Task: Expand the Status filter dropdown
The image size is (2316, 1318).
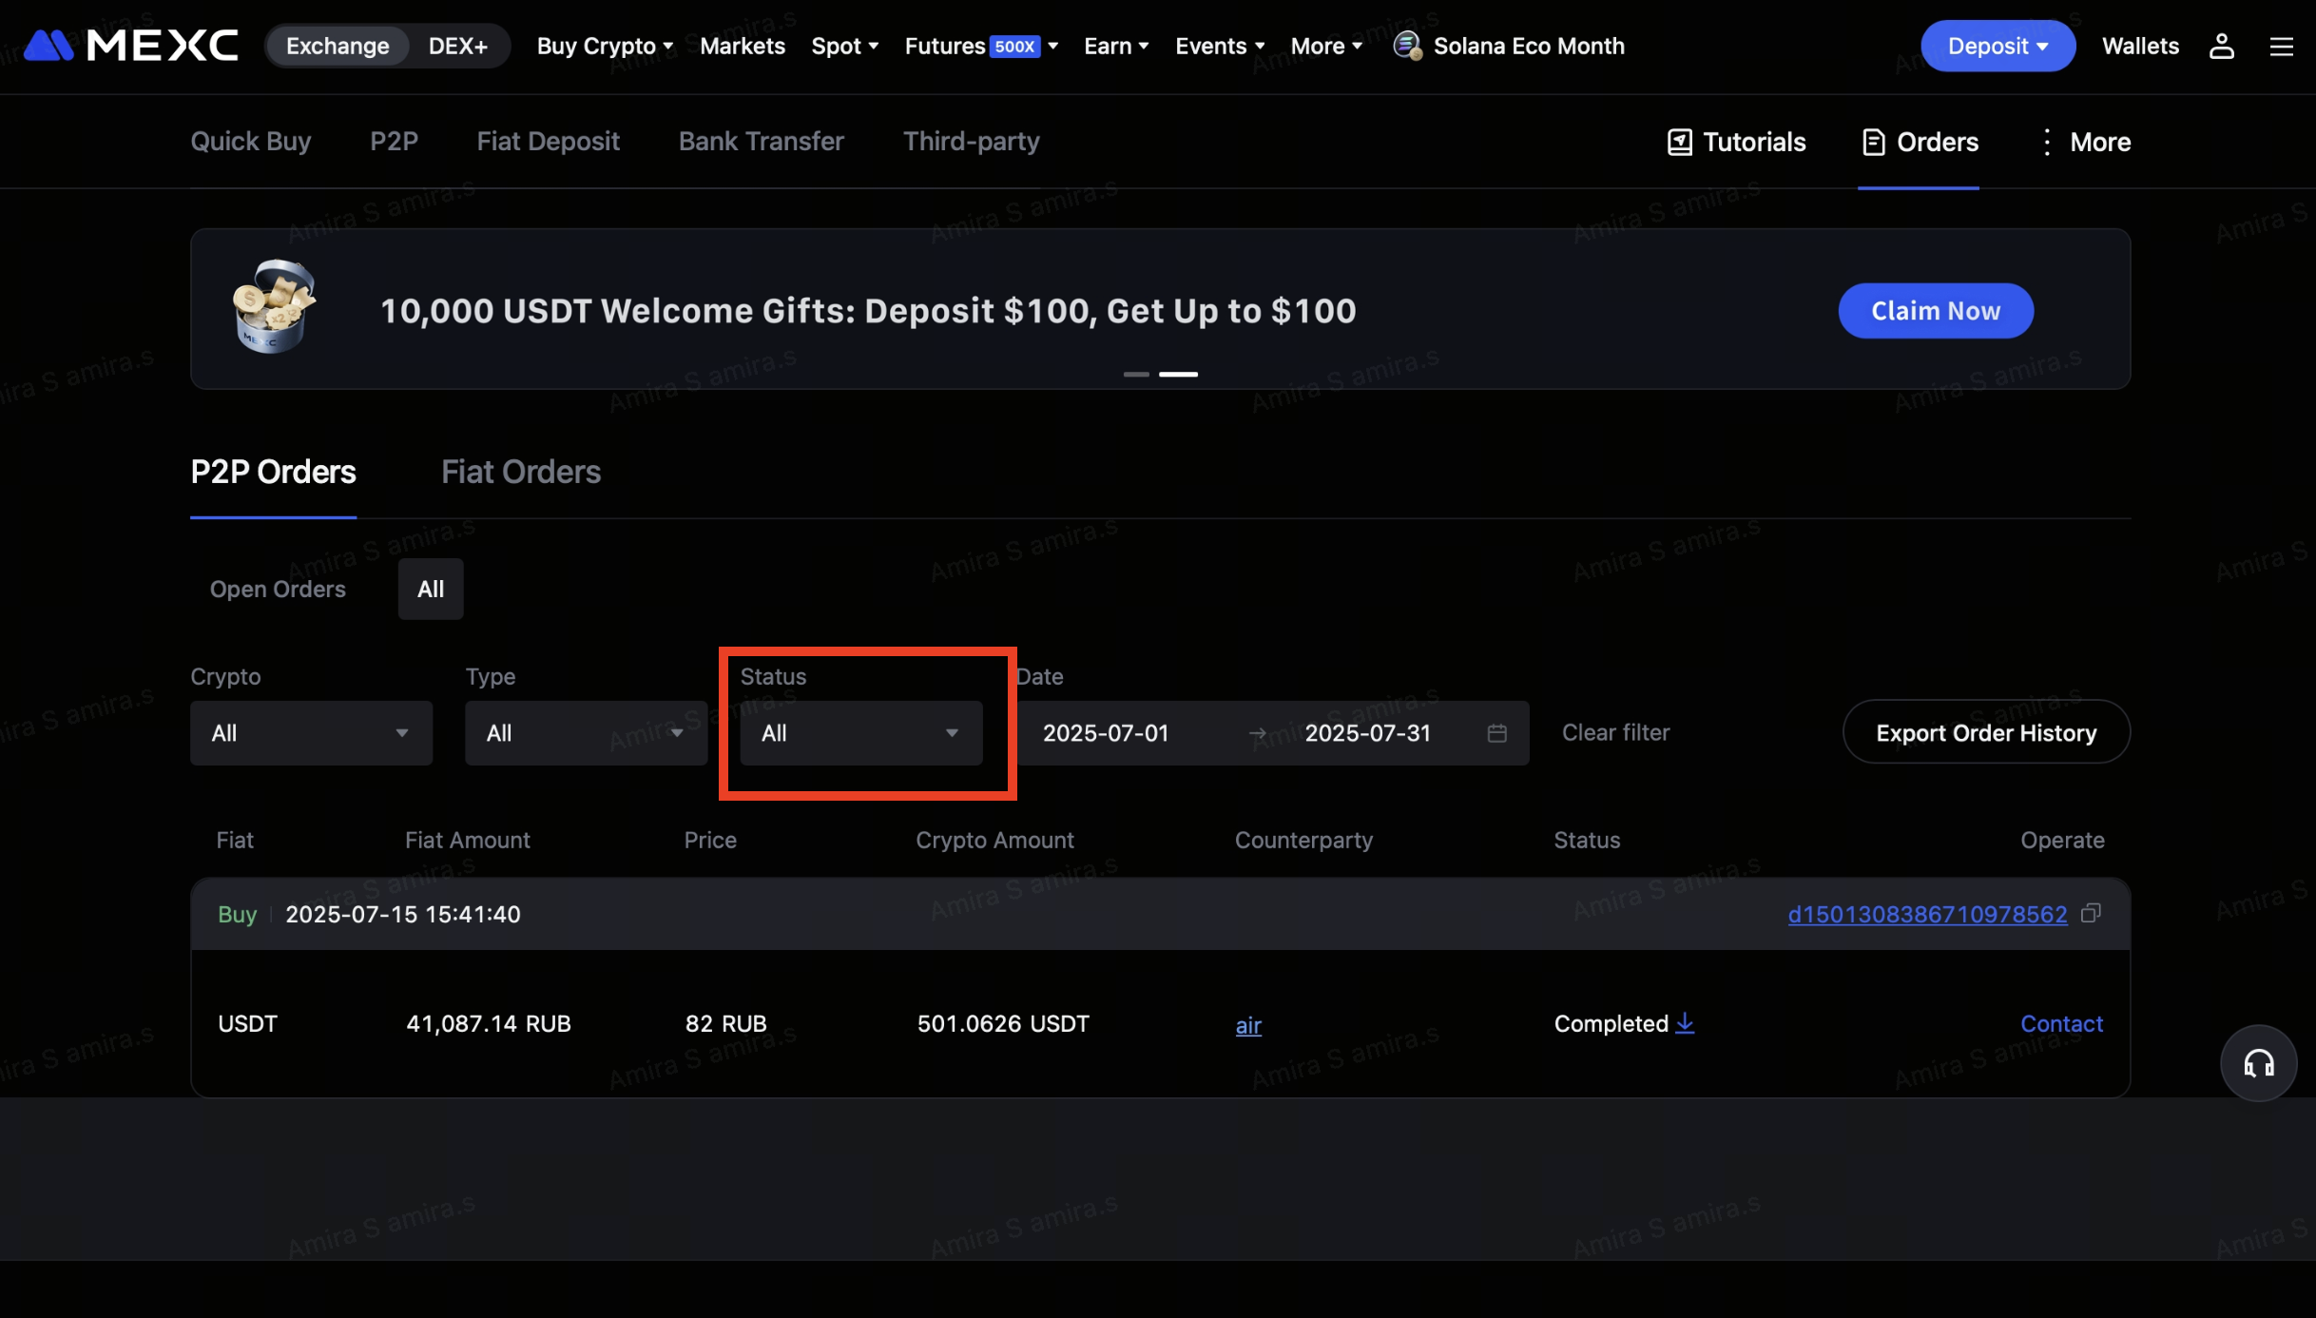Action: pos(860,733)
